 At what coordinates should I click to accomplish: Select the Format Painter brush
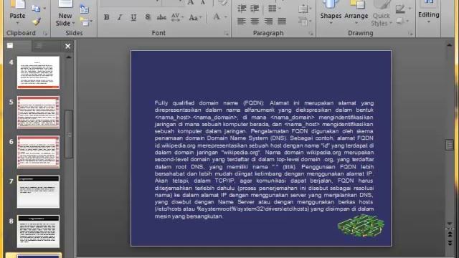37,21
